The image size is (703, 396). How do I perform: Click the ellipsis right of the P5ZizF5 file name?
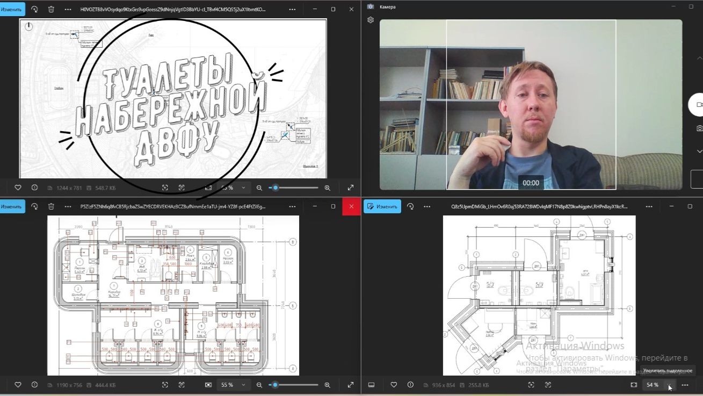coord(292,206)
